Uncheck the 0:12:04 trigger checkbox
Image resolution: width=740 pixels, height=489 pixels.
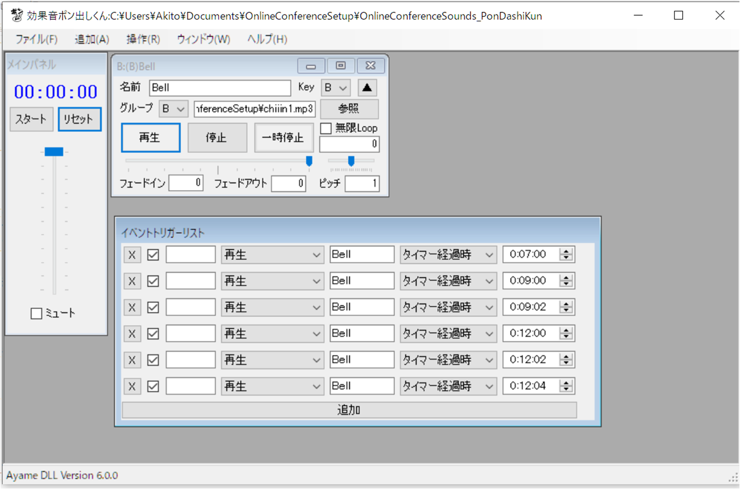[153, 386]
